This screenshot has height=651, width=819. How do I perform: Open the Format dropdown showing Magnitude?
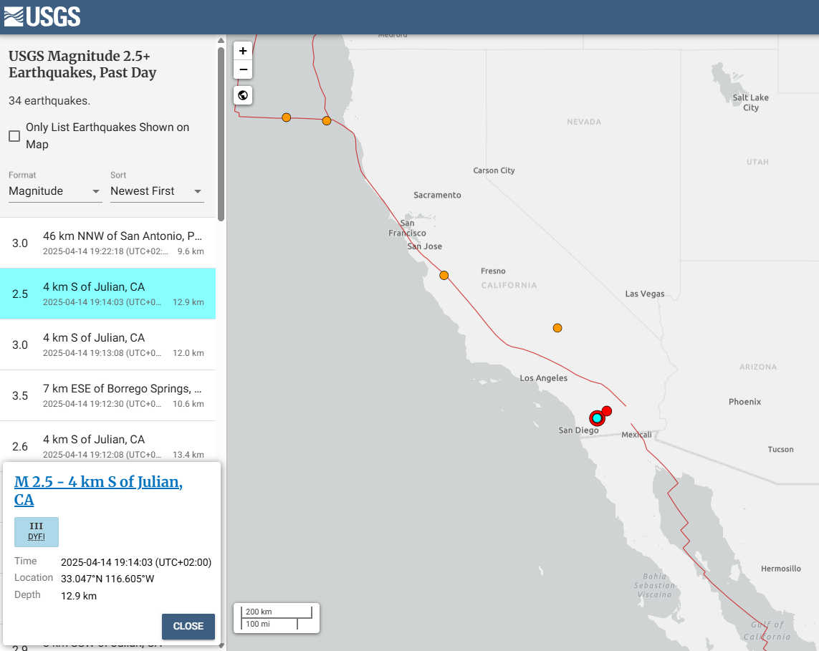[x=55, y=191]
